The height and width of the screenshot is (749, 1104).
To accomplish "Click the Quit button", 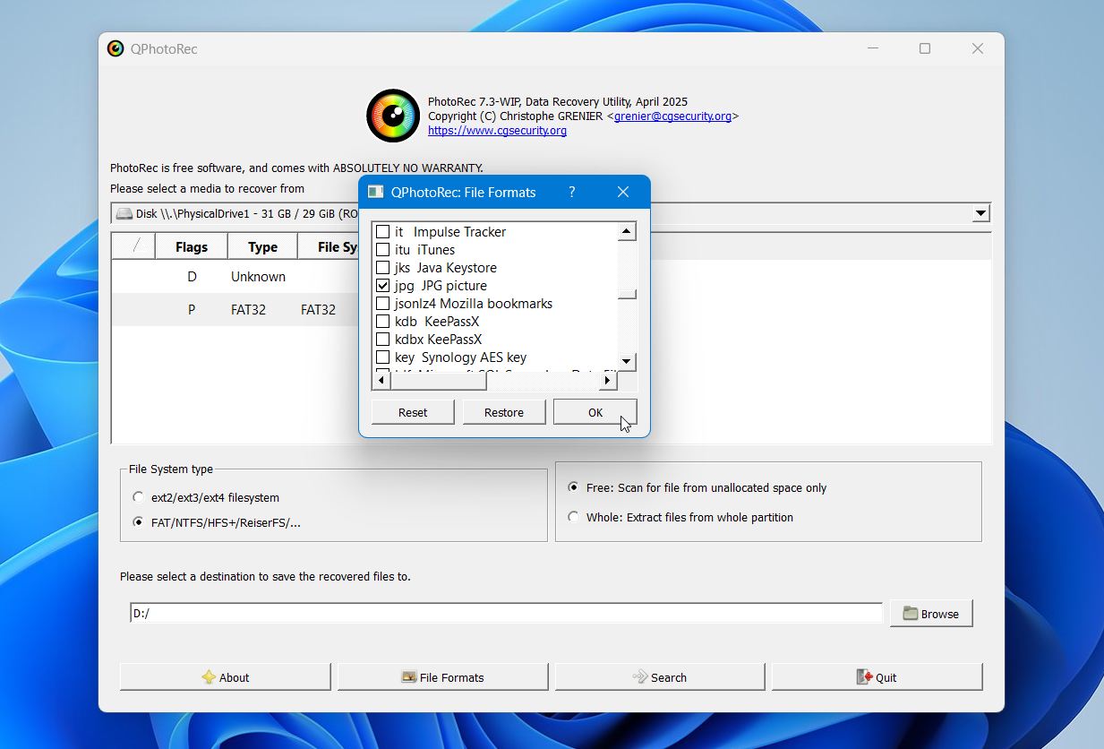I will 877,677.
